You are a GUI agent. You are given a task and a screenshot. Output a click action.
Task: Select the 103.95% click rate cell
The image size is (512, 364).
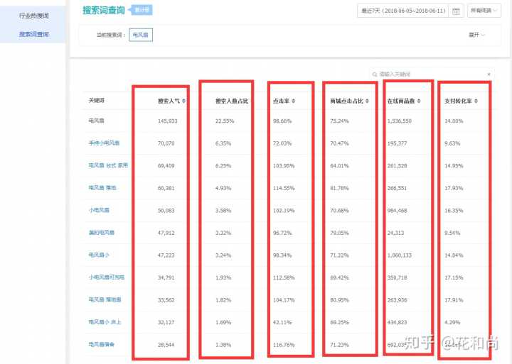[284, 166]
